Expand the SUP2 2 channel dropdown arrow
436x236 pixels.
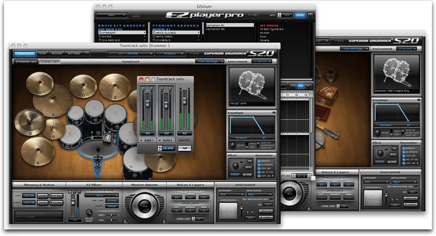coord(160,141)
